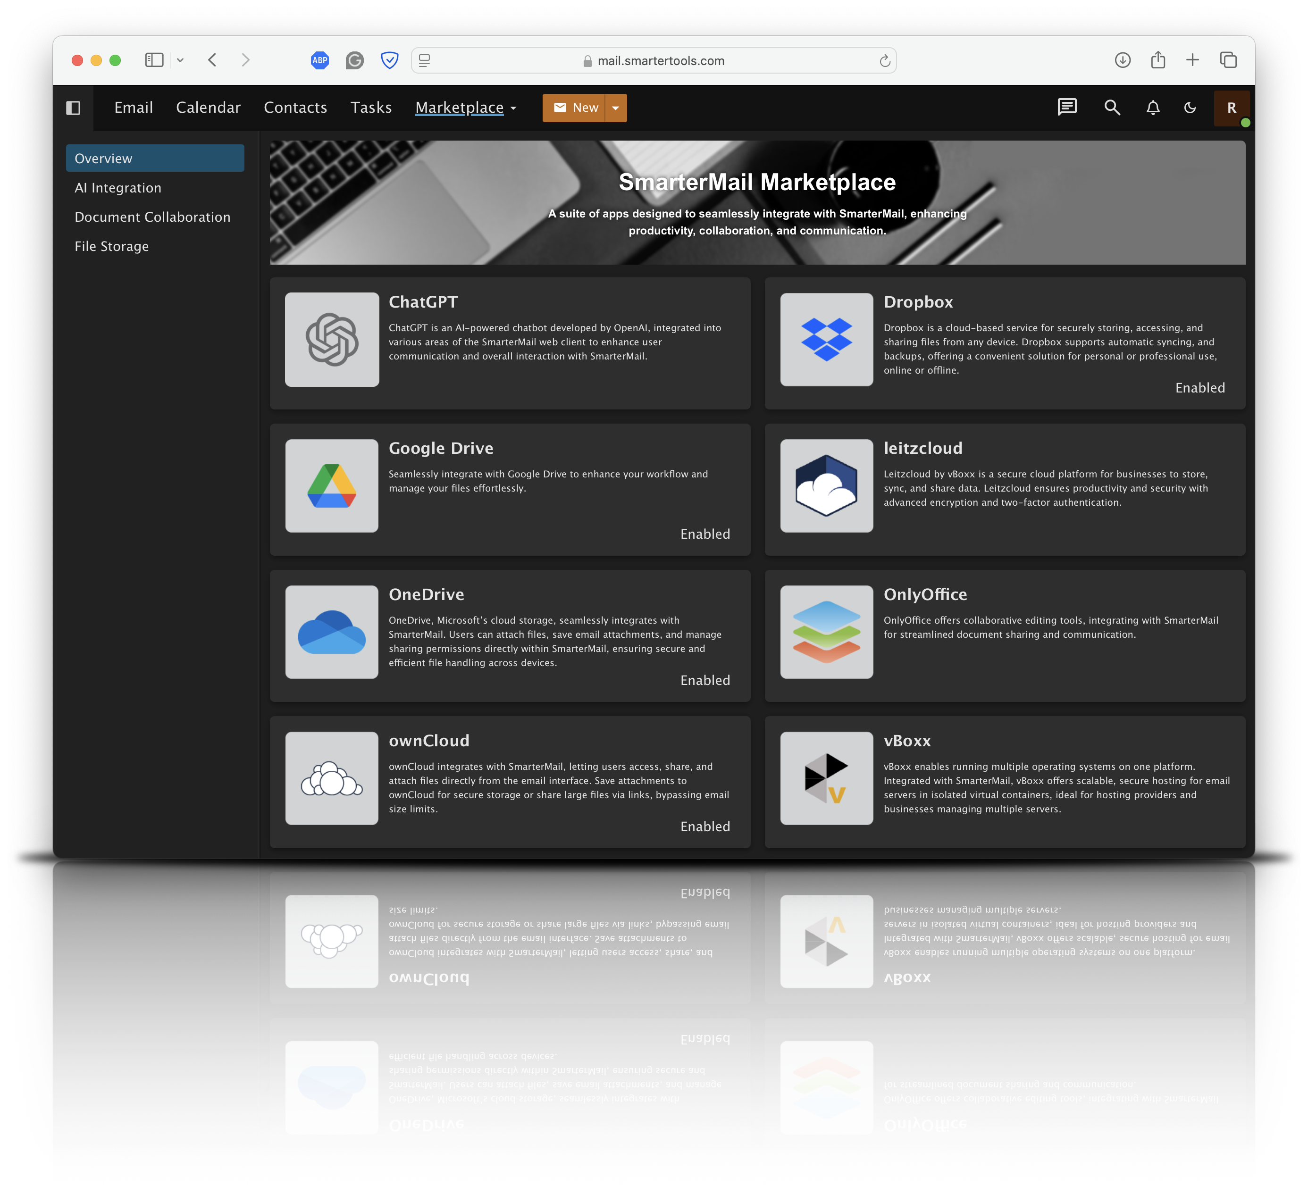Viewport: 1308px width, 1202px height.
Task: Click the vBoxx logo thumbnail
Action: (x=827, y=778)
